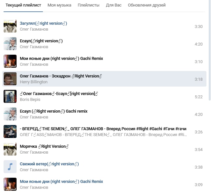Open artist ОЛЕГ ГASSМАНОВ long subtitle
This screenshot has width=211, height=193.
pos(103,135)
